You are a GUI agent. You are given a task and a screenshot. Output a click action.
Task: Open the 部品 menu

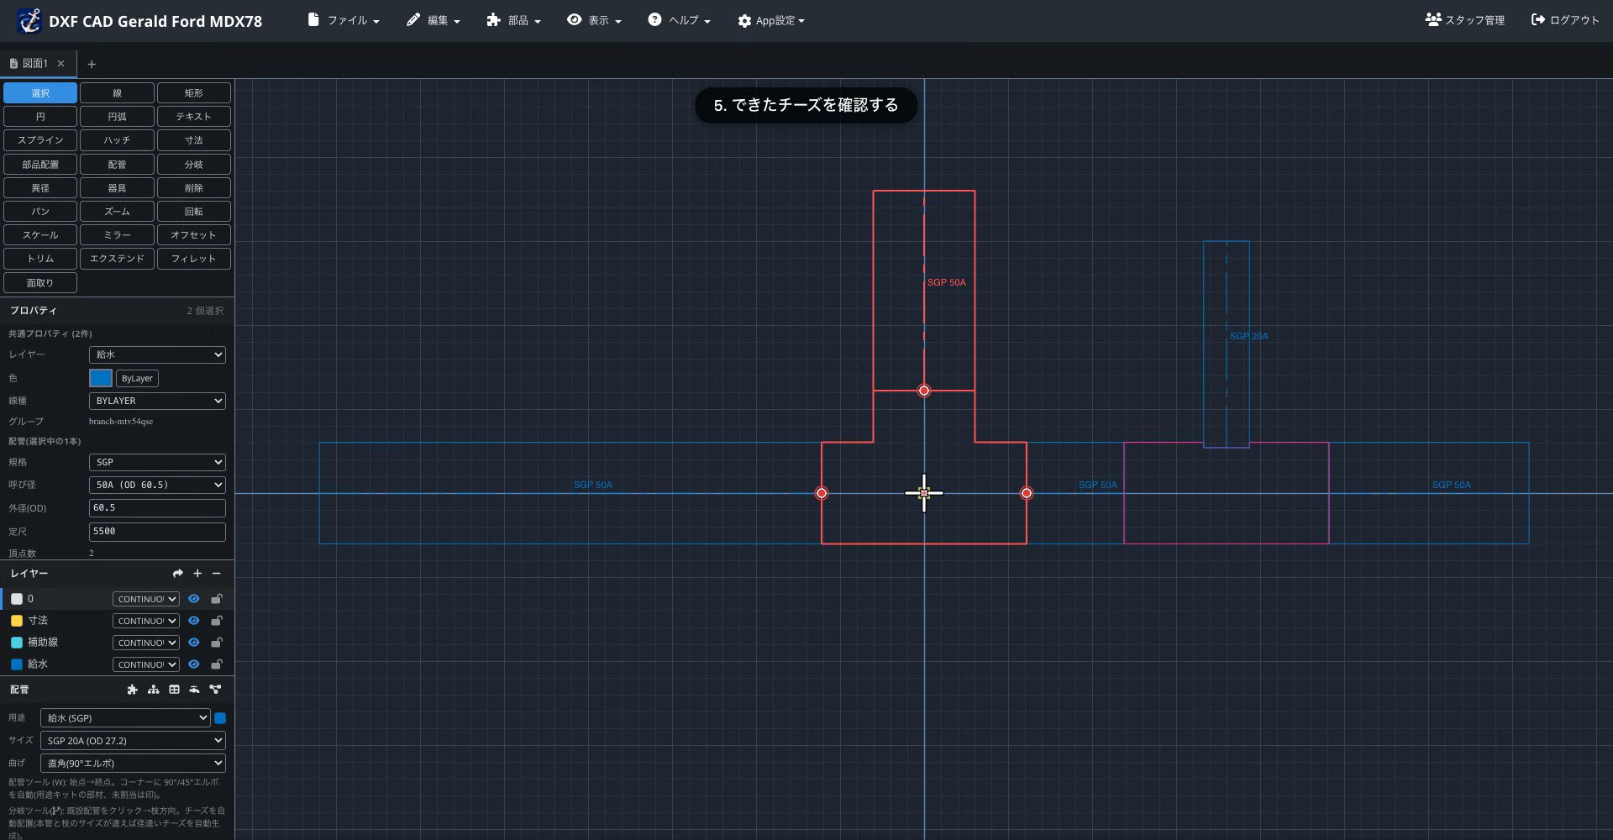click(x=514, y=20)
